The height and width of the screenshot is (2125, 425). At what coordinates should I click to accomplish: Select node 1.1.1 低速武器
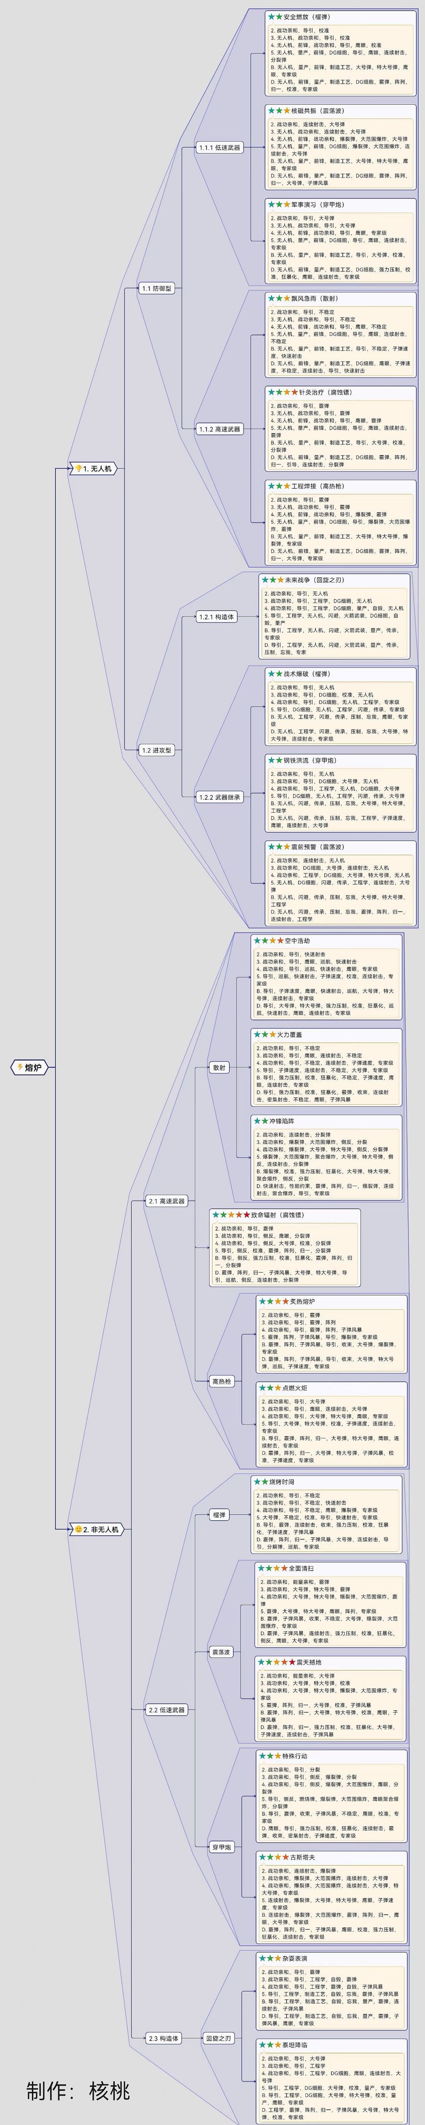[x=220, y=148]
